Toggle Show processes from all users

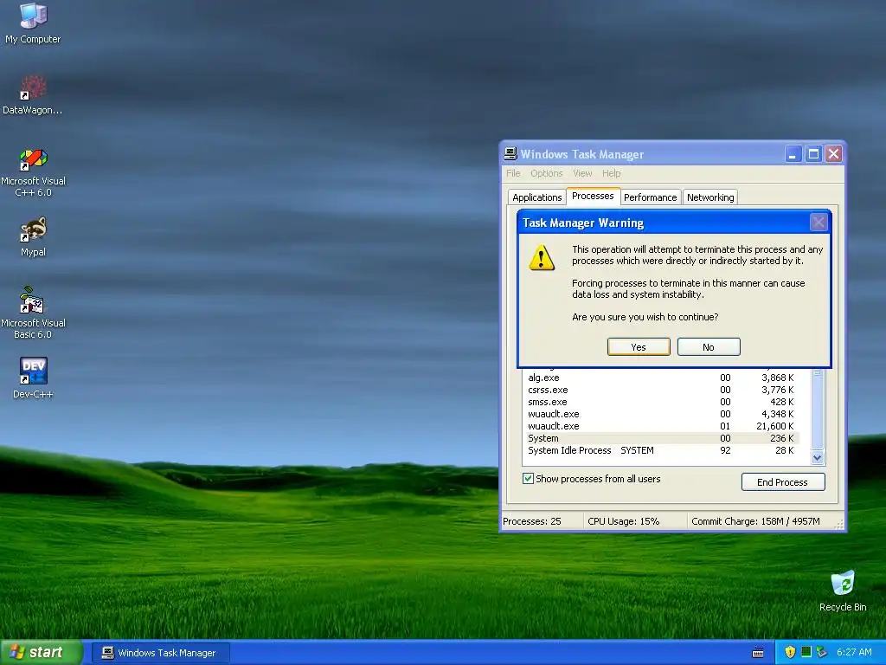point(528,478)
